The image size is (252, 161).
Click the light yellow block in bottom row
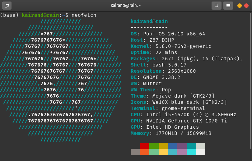pyautogui.click(x=163, y=152)
